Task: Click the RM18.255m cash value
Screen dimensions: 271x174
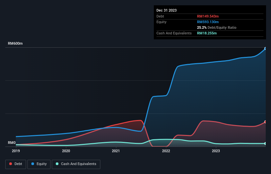Action: point(207,33)
